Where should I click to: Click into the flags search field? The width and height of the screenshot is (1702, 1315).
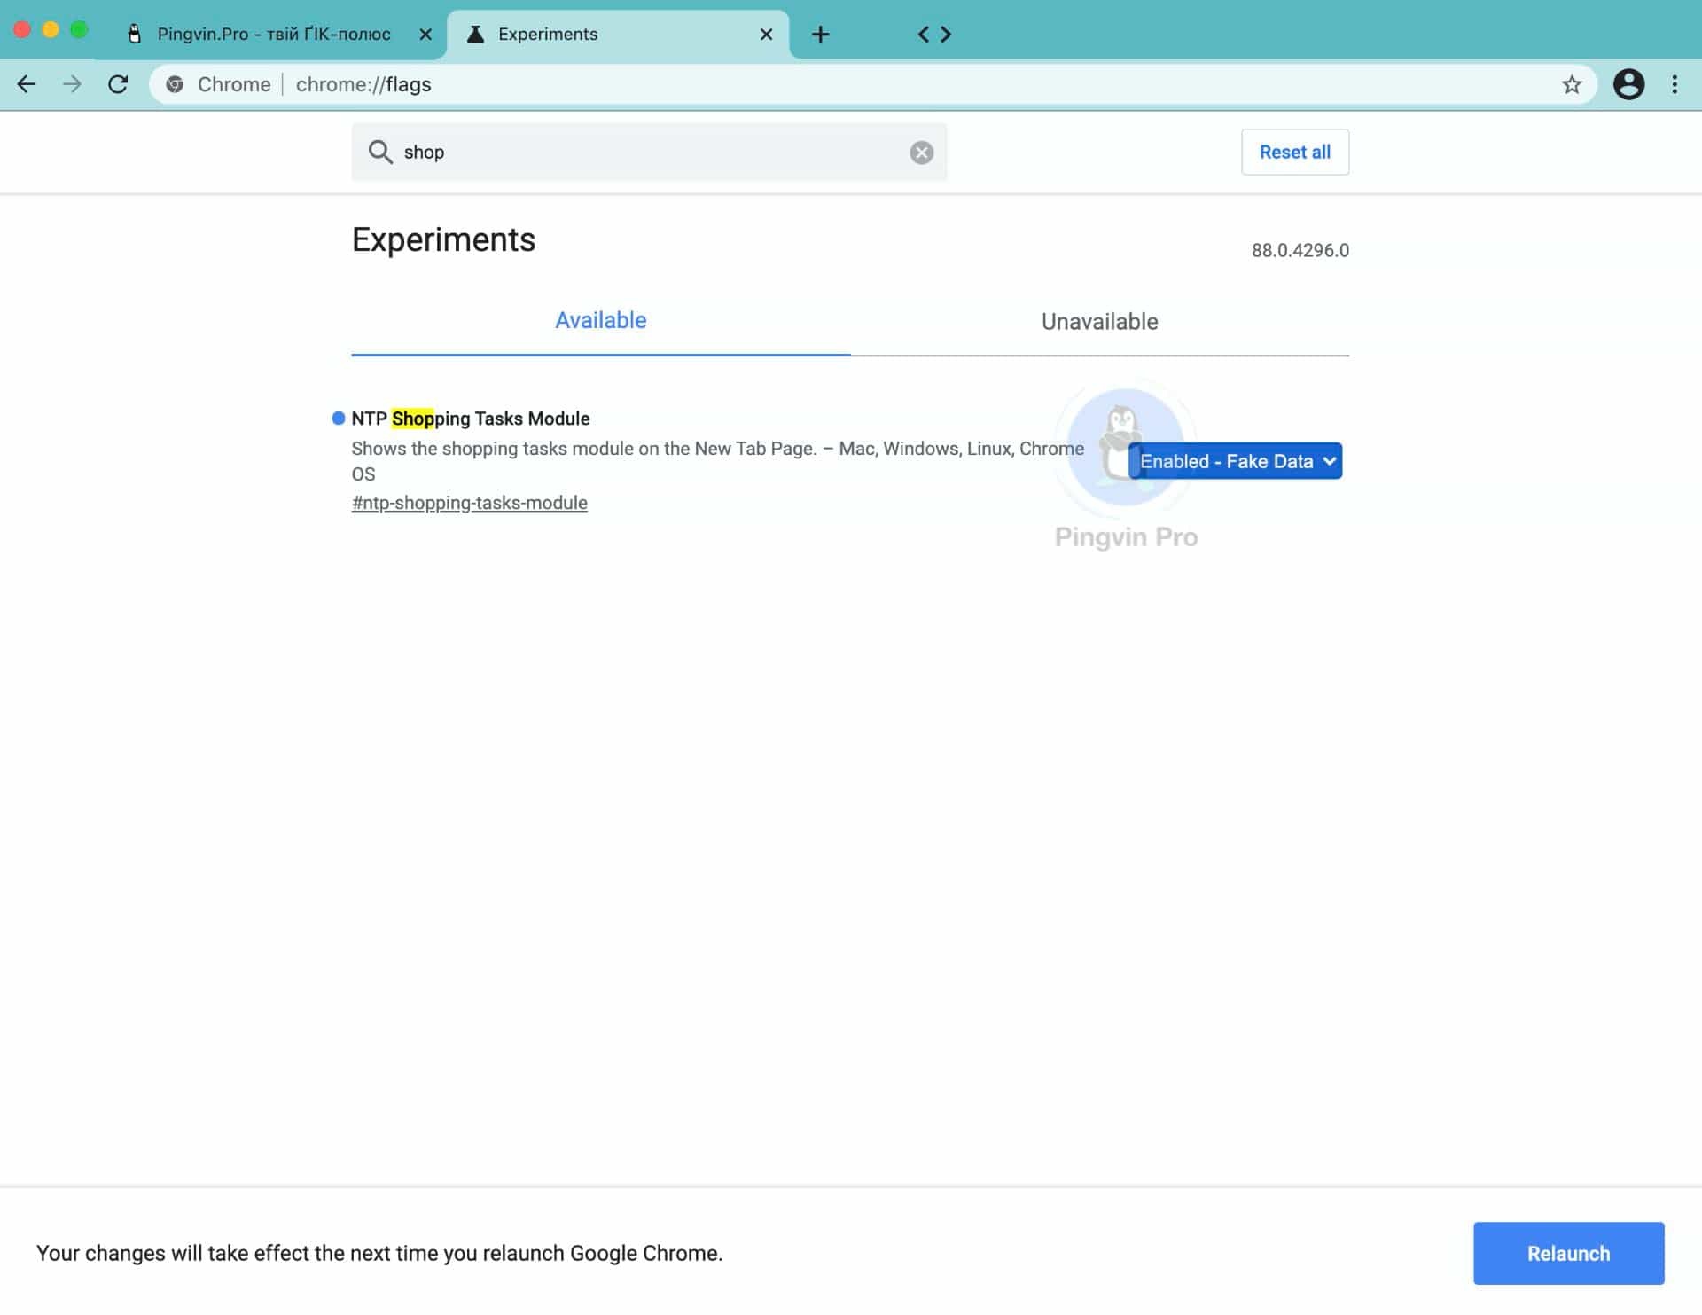[x=647, y=153]
